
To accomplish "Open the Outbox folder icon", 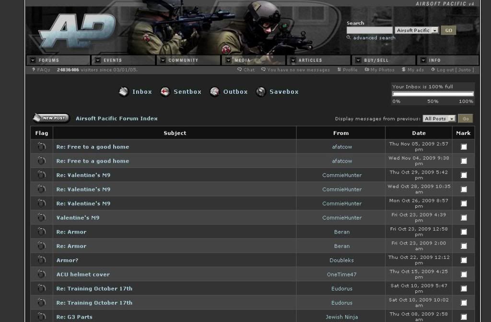I will point(214,91).
